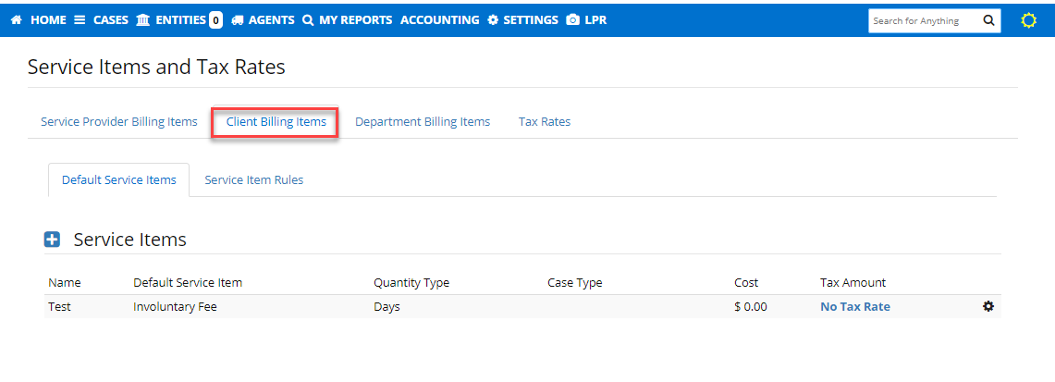The image size is (1055, 382).
Task: Click the Service Items heading
Action: [x=129, y=240]
